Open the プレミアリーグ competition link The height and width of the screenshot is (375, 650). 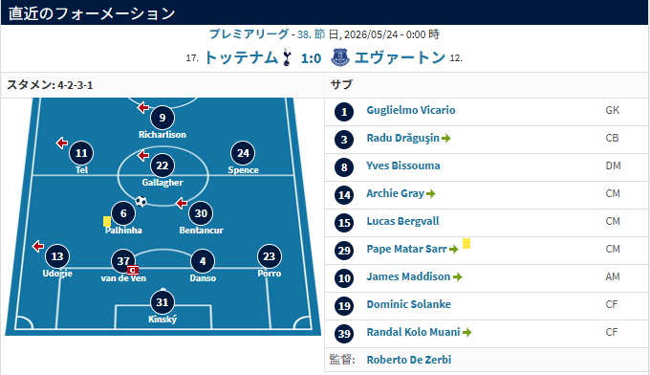[x=249, y=34]
